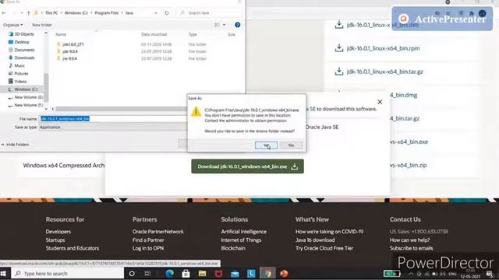Click download icon for jdk-16.0.1_linux-x64_bin.rpm

point(339,48)
